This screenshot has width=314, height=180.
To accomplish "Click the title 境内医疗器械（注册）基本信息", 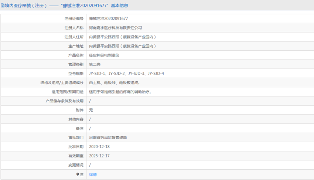I will tap(66, 6).
